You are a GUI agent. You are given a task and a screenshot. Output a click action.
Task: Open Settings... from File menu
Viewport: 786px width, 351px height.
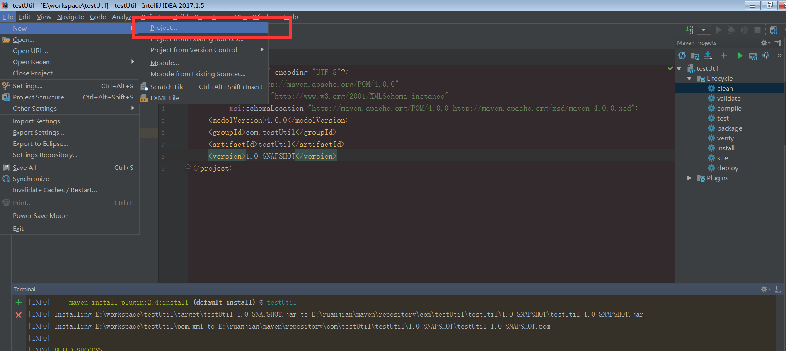[x=70, y=86]
